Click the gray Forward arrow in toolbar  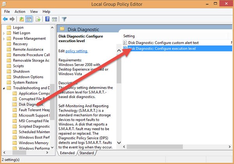tap(12, 19)
